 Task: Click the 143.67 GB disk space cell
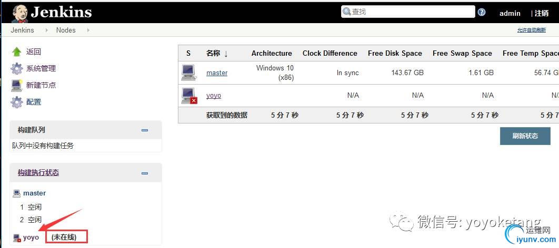pyautogui.click(x=407, y=73)
